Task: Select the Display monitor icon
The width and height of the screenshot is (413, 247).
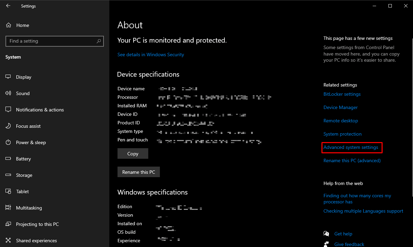Action: [9, 77]
